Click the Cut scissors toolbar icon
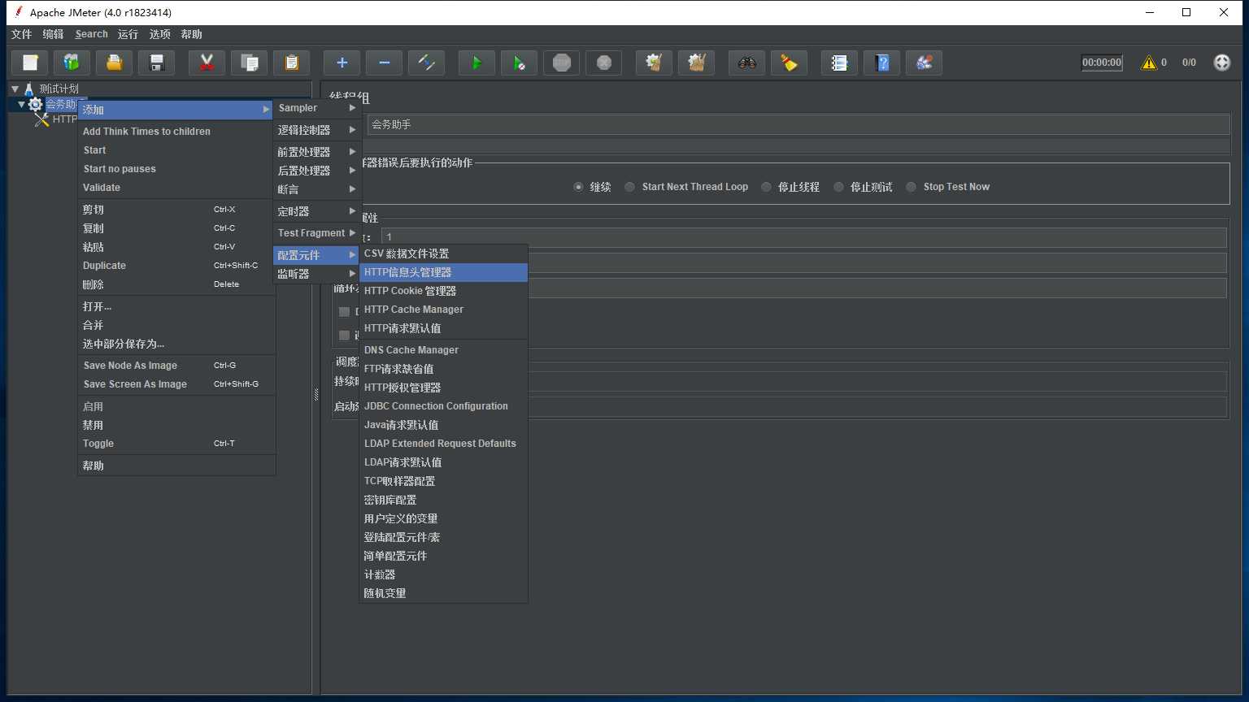 pyautogui.click(x=207, y=63)
